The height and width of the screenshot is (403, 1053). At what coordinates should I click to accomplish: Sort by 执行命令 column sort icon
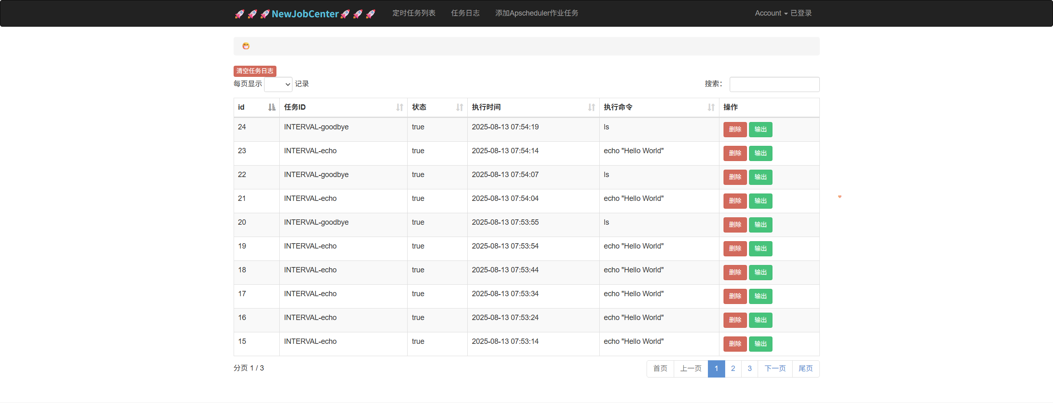(x=711, y=107)
